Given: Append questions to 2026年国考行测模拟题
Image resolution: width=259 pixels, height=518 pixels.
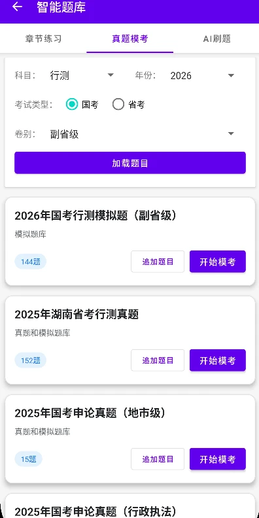Looking at the screenshot, I should point(158,262).
